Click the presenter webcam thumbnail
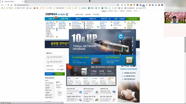The image size is (186, 104). click(x=175, y=18)
